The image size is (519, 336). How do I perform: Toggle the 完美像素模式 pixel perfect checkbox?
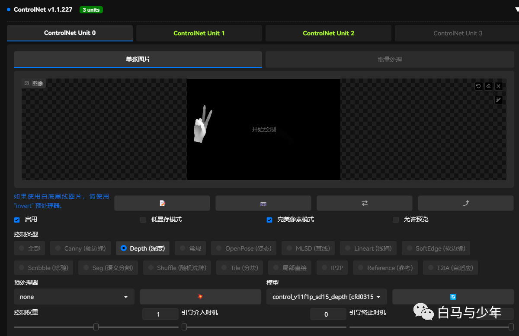pyautogui.click(x=269, y=220)
